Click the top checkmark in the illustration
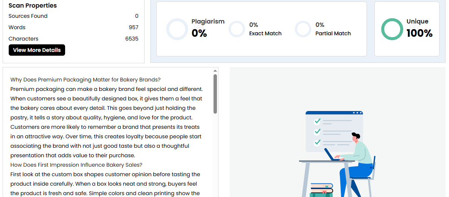 click(317, 121)
